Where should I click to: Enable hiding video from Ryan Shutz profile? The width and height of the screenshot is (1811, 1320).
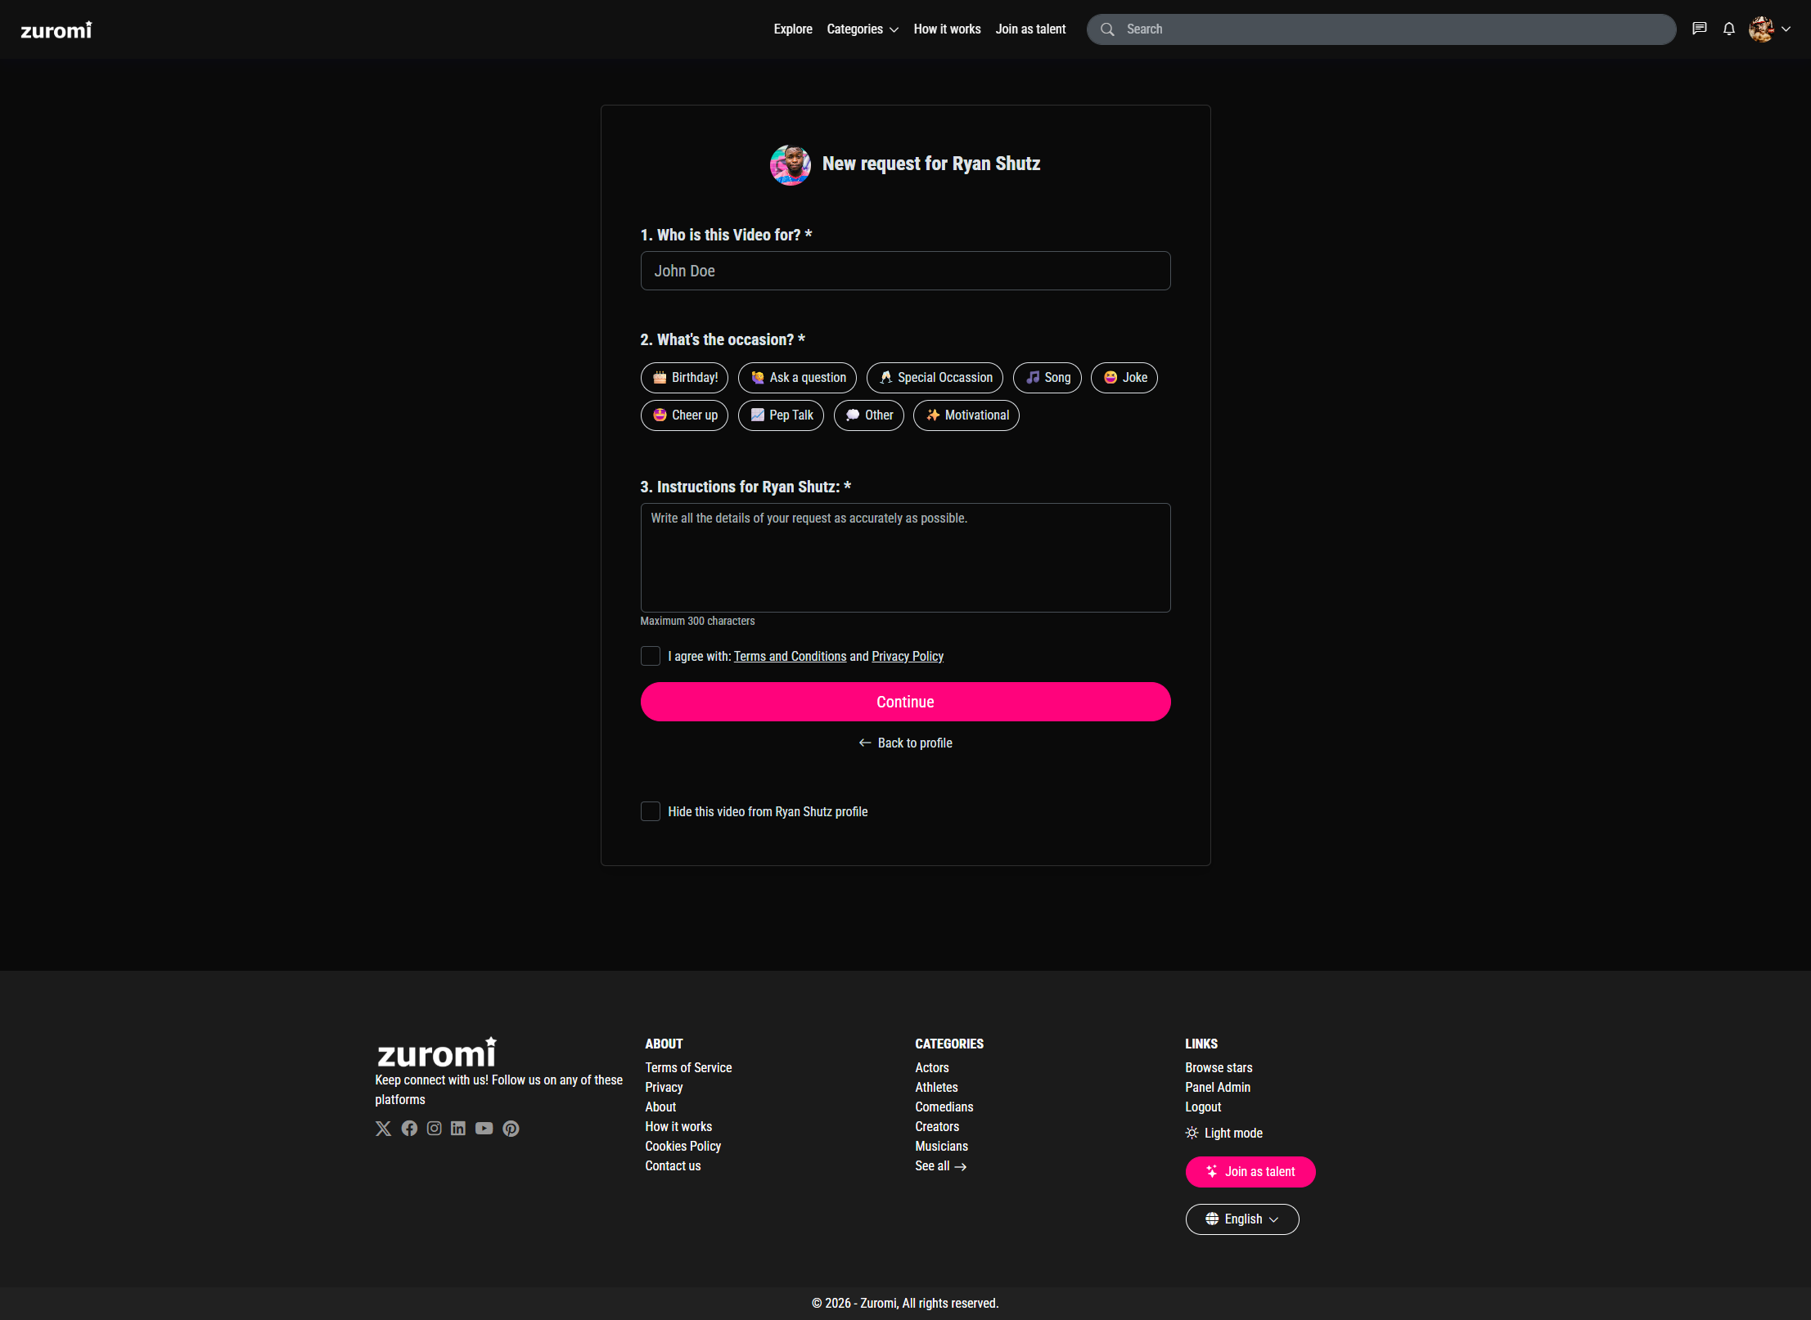[651, 811]
